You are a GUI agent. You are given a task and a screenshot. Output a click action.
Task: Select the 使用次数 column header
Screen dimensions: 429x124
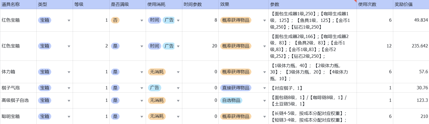point(375,4)
